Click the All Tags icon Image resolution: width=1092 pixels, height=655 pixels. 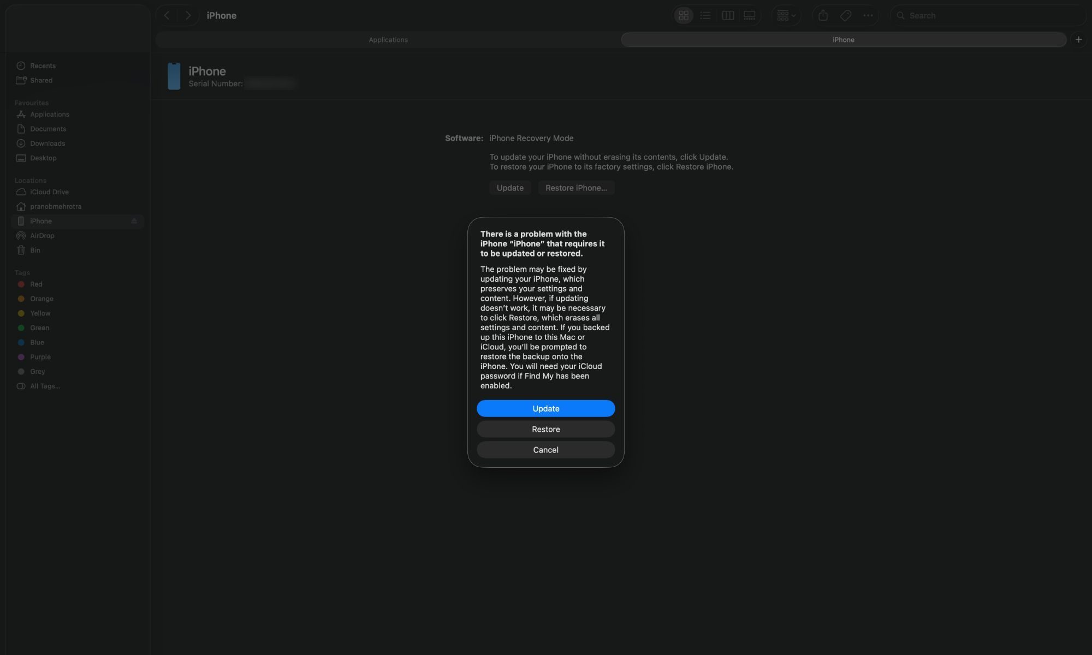[21, 386]
